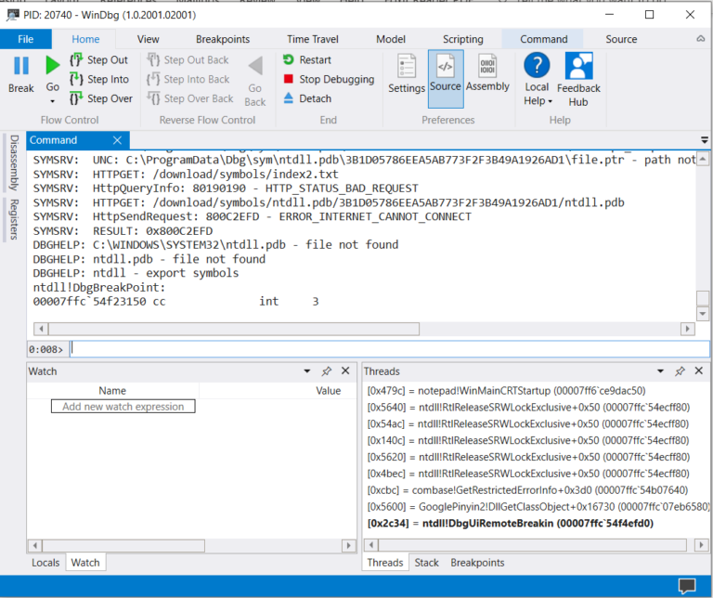Open the Feedback Hub icon
This screenshot has width=713, height=598.
point(578,67)
